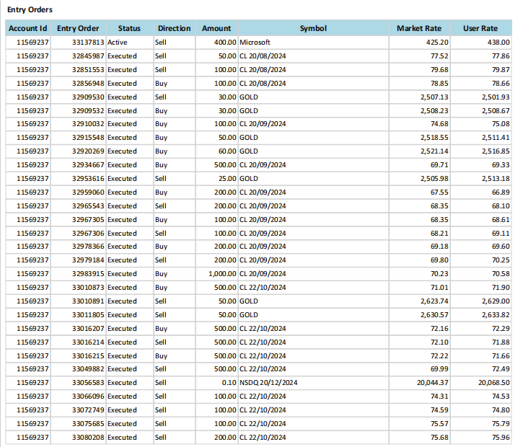Click the Symbol column header
This screenshot has height=447, width=518.
[313, 28]
